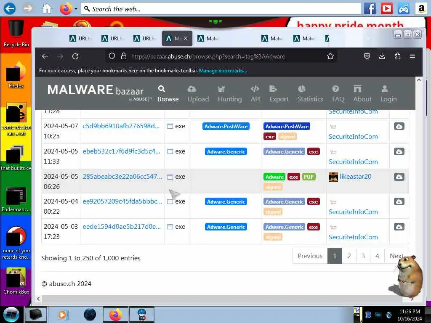Open the Pocket save icon
431x323 pixels.
[x=367, y=56]
